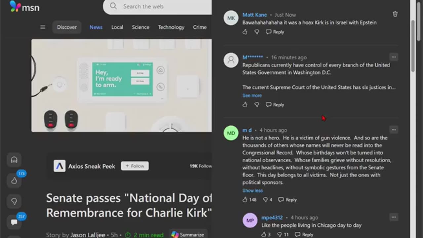Like Matt Kane's comment

click(245, 32)
